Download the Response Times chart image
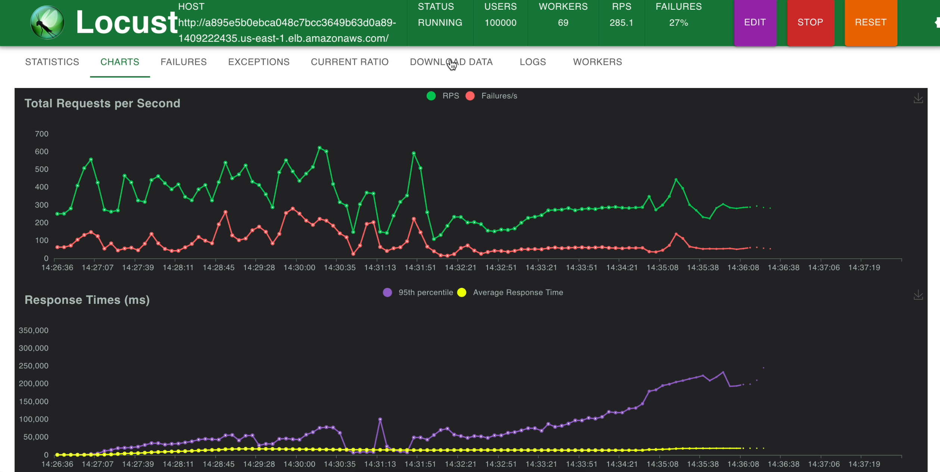This screenshot has height=472, width=940. coord(918,295)
